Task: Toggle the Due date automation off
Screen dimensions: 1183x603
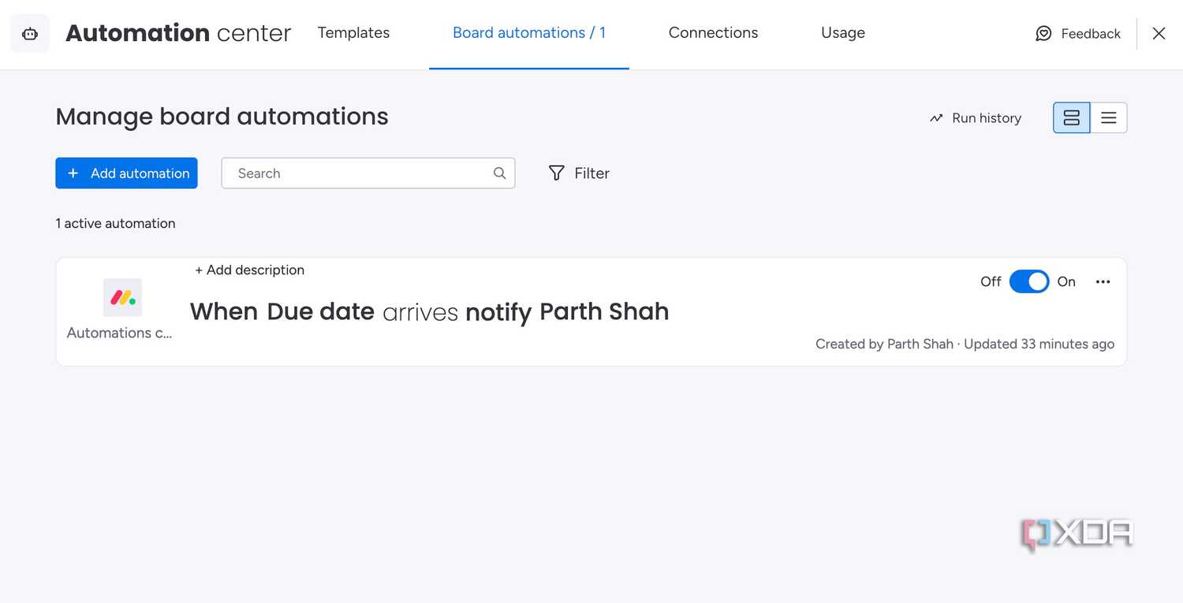Action: [1029, 281]
